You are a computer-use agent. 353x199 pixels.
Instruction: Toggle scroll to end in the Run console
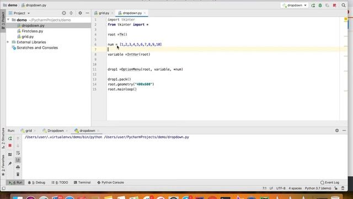[18, 160]
